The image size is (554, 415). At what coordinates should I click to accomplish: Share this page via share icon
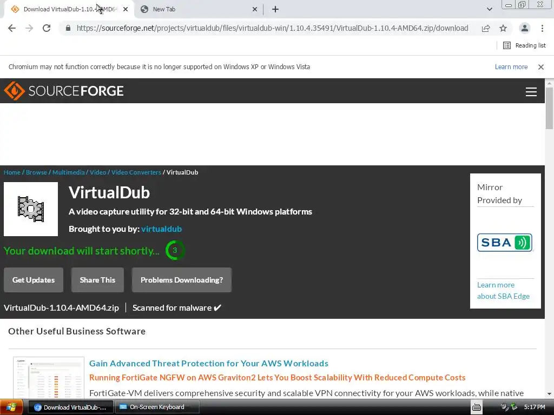486,28
